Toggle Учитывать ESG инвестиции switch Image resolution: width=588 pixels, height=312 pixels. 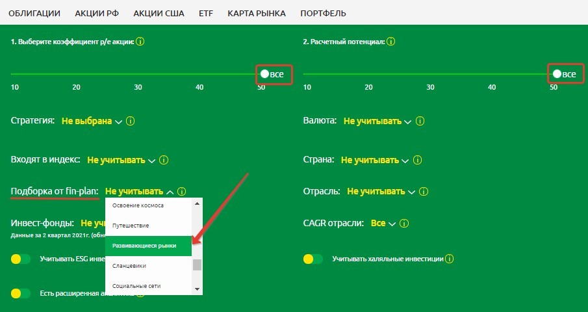[x=21, y=259]
